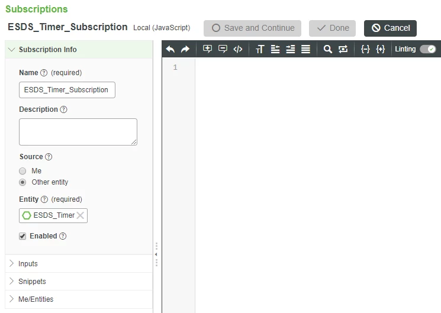Open help icon next to Entity

click(44, 199)
